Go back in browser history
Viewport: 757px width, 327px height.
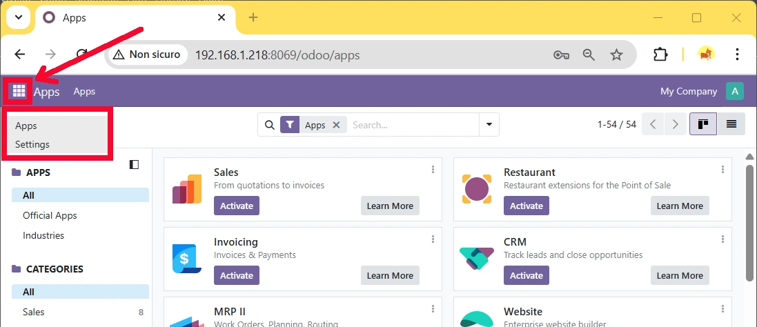(20, 54)
